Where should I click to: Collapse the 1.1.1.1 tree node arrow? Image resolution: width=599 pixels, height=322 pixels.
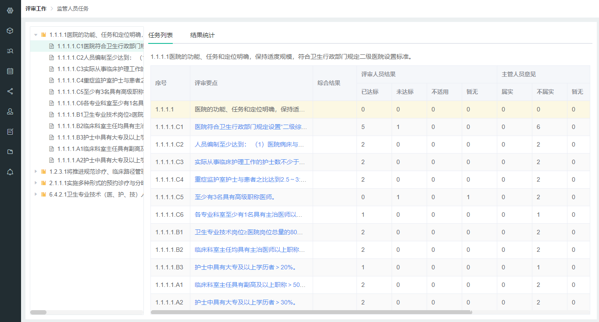(x=36, y=35)
